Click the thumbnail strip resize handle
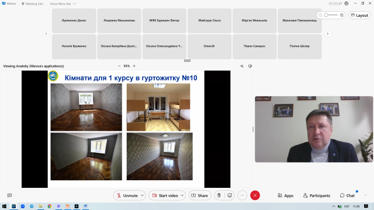374x210 pixels. [187, 61]
